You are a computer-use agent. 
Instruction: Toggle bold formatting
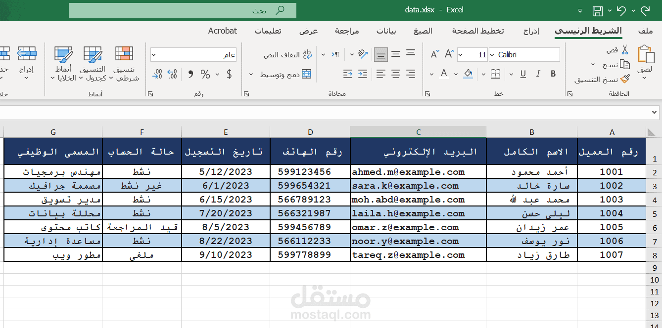[553, 73]
